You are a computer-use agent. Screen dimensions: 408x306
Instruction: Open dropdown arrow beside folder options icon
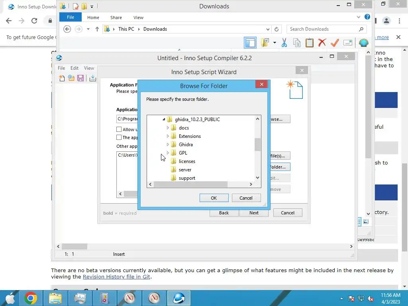click(x=275, y=43)
